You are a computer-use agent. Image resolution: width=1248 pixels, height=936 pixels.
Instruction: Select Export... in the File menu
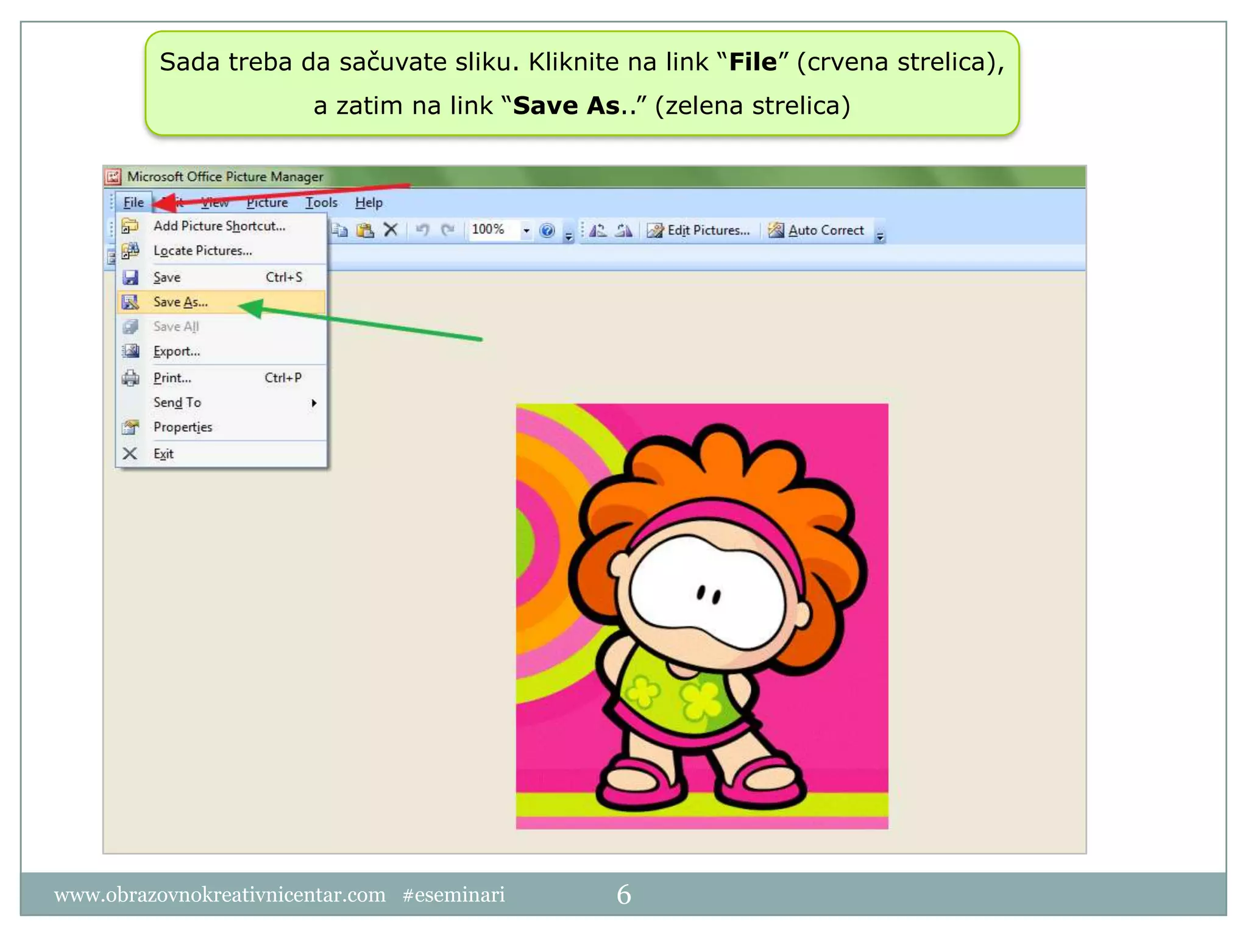point(177,352)
